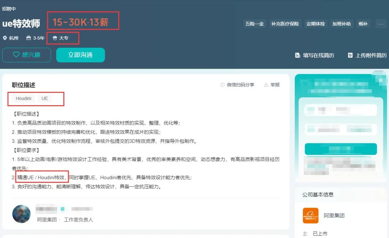Click the experience icon next to 3-5年
The image size is (389, 238).
(x=28, y=38)
